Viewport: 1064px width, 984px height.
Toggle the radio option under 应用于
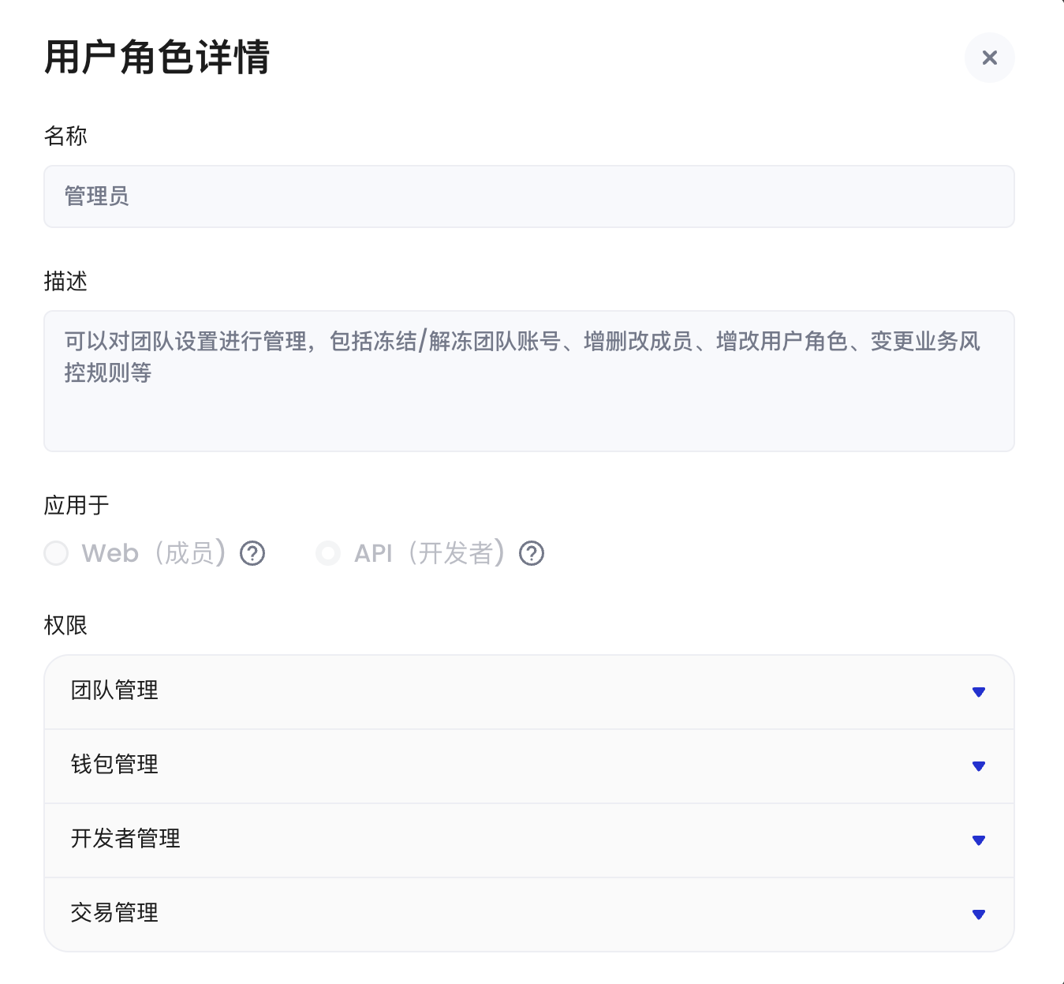pyautogui.click(x=56, y=553)
